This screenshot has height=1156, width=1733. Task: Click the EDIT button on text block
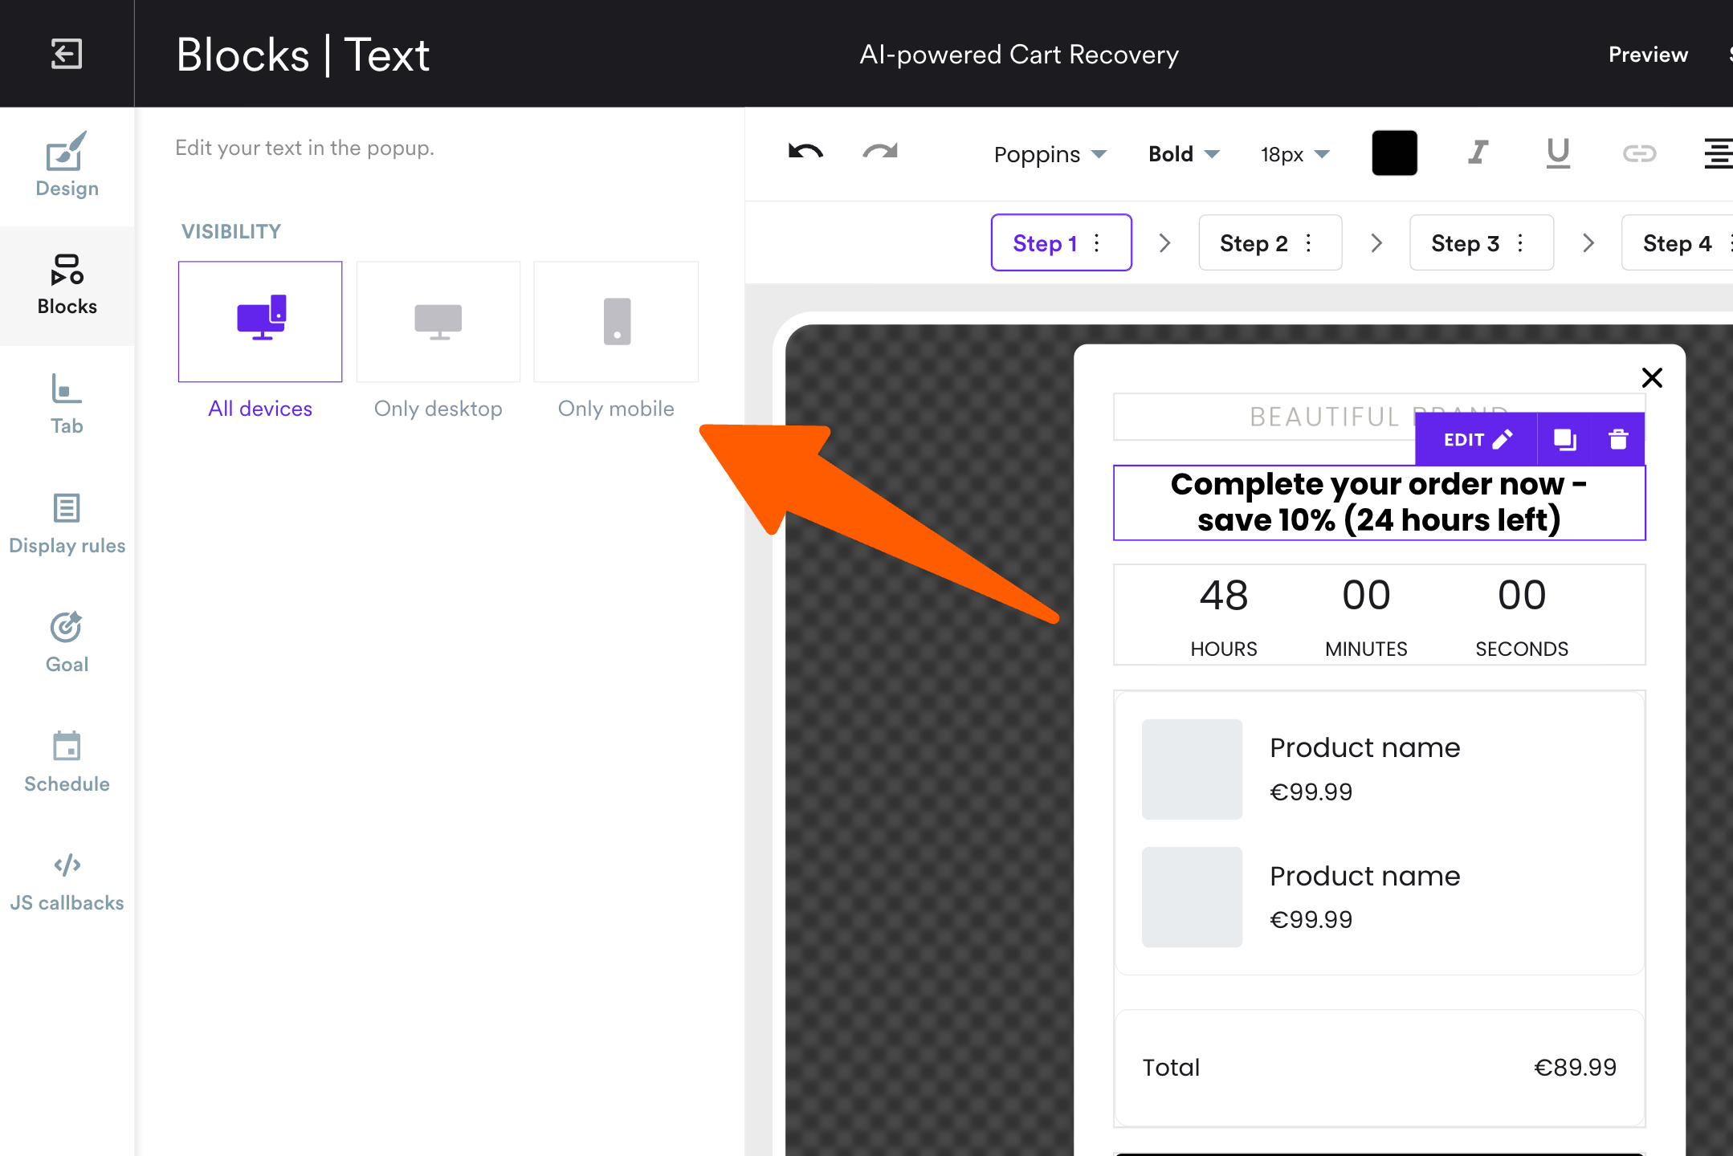1477,439
